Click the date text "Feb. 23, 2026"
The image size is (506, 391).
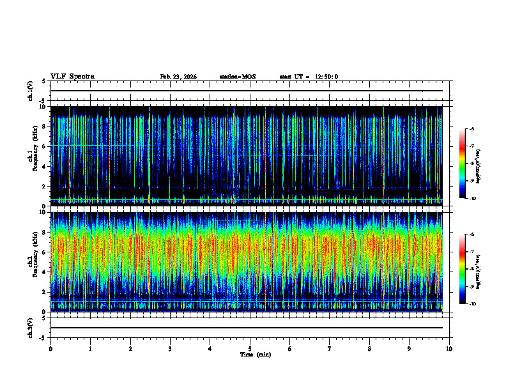pos(178,77)
